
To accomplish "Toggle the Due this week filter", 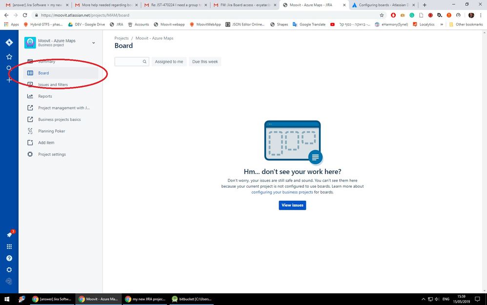I will (205, 62).
